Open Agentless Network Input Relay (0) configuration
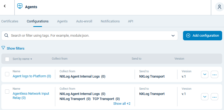 coord(31,95)
